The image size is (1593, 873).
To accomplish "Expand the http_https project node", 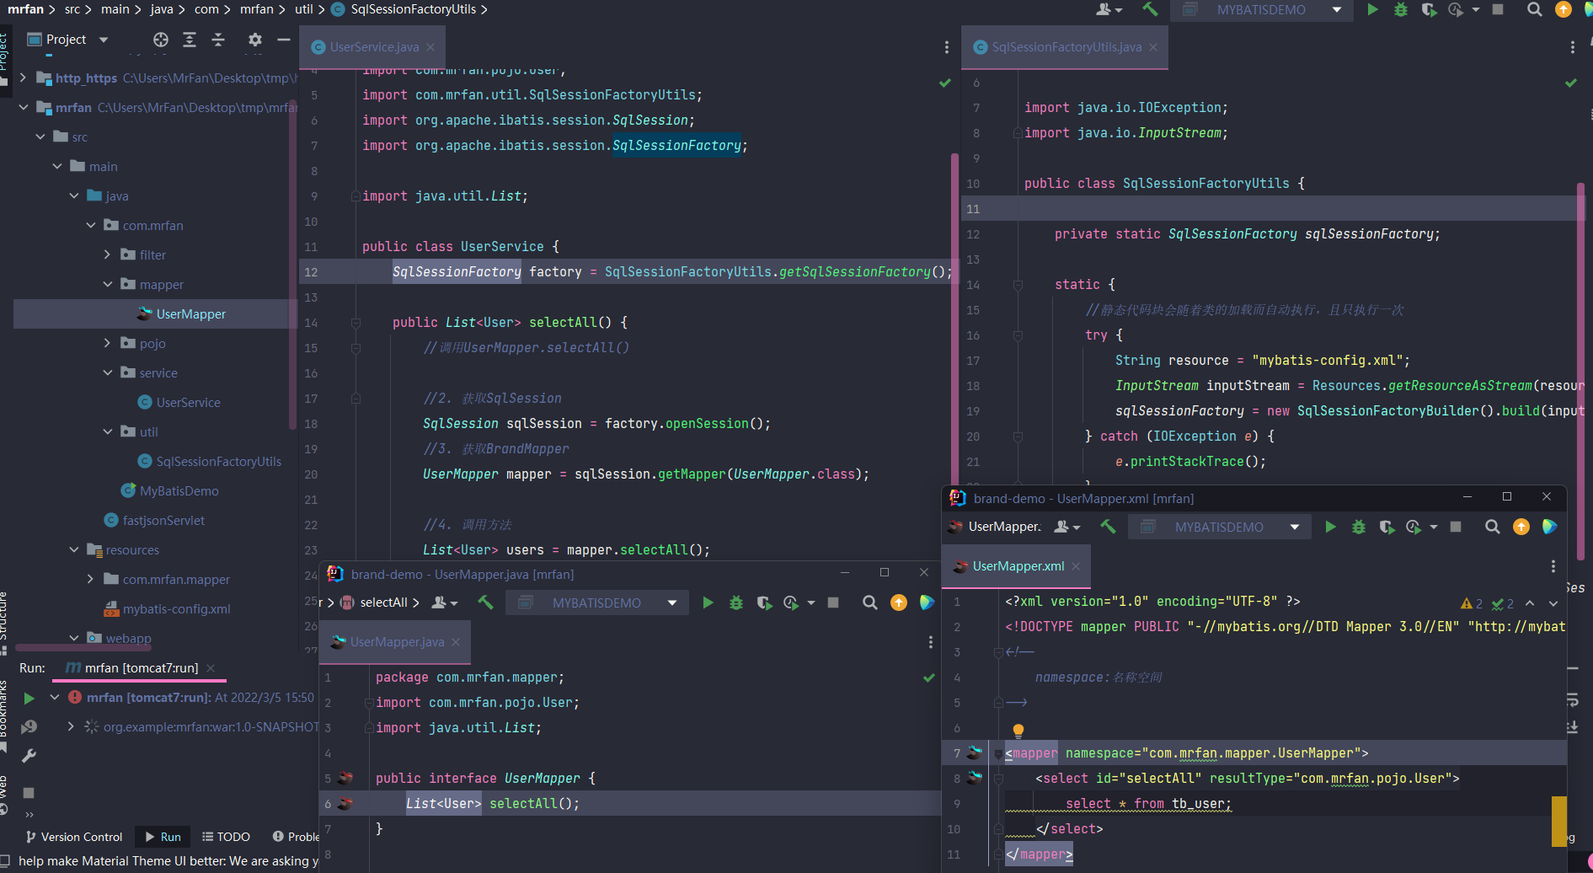I will pyautogui.click(x=24, y=78).
